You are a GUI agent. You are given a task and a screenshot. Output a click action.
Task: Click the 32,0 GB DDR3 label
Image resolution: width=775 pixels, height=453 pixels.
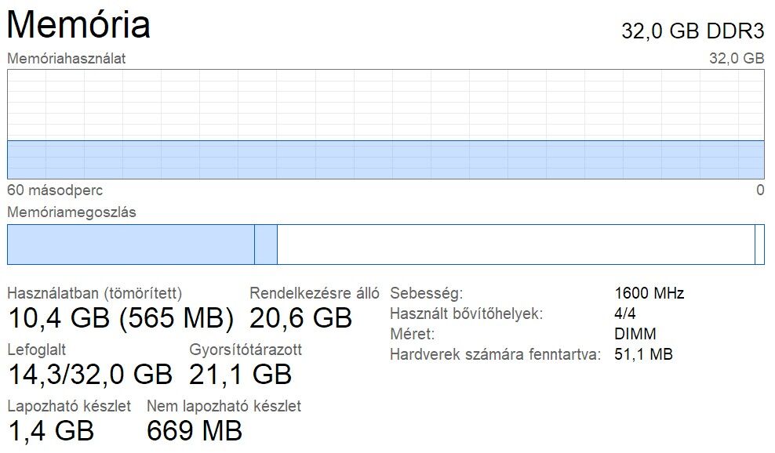[x=693, y=31]
